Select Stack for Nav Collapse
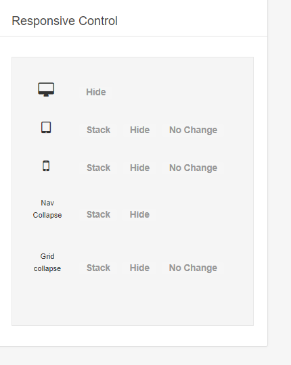 (x=98, y=214)
